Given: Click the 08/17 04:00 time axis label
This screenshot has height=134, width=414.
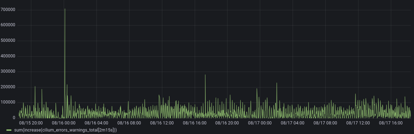Looking at the screenshot, I should (x=293, y=123).
